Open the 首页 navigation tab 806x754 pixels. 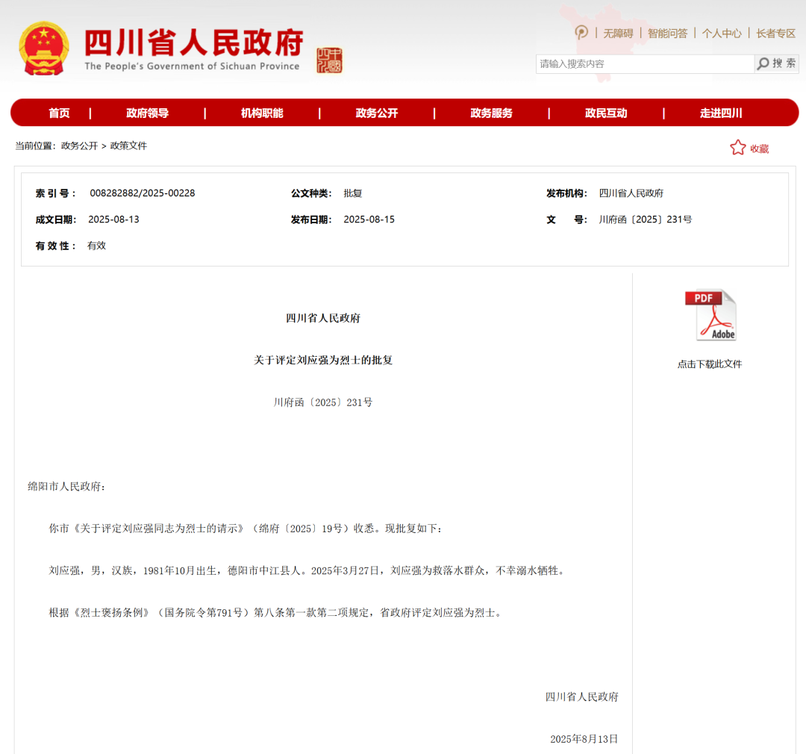click(59, 113)
